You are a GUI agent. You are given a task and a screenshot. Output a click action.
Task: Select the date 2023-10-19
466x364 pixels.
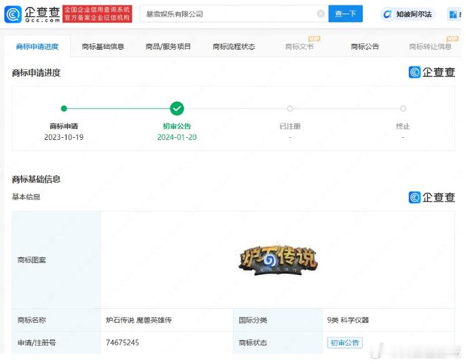[64, 137]
